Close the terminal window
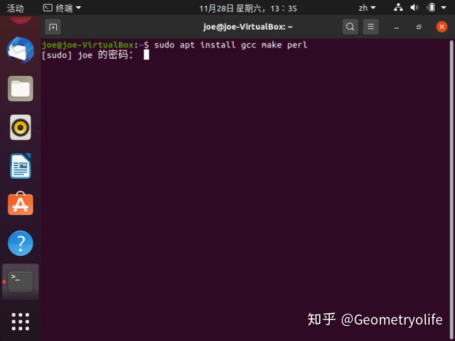The width and height of the screenshot is (455, 341). pyautogui.click(x=442, y=27)
